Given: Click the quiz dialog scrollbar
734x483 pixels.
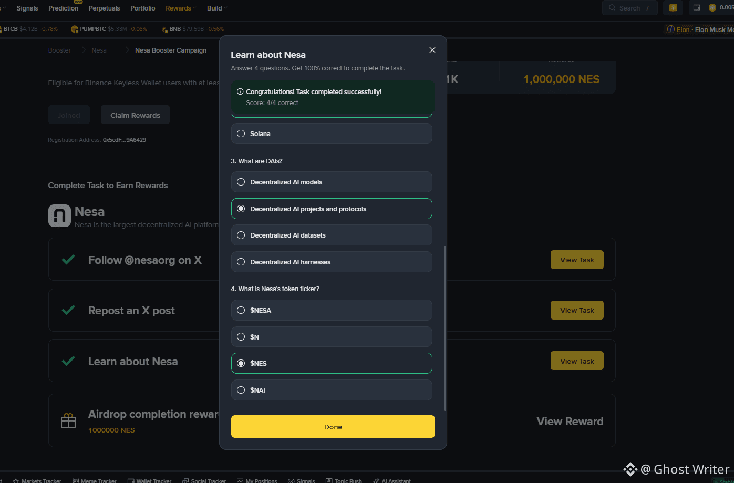Looking at the screenshot, I should pyautogui.click(x=446, y=328).
